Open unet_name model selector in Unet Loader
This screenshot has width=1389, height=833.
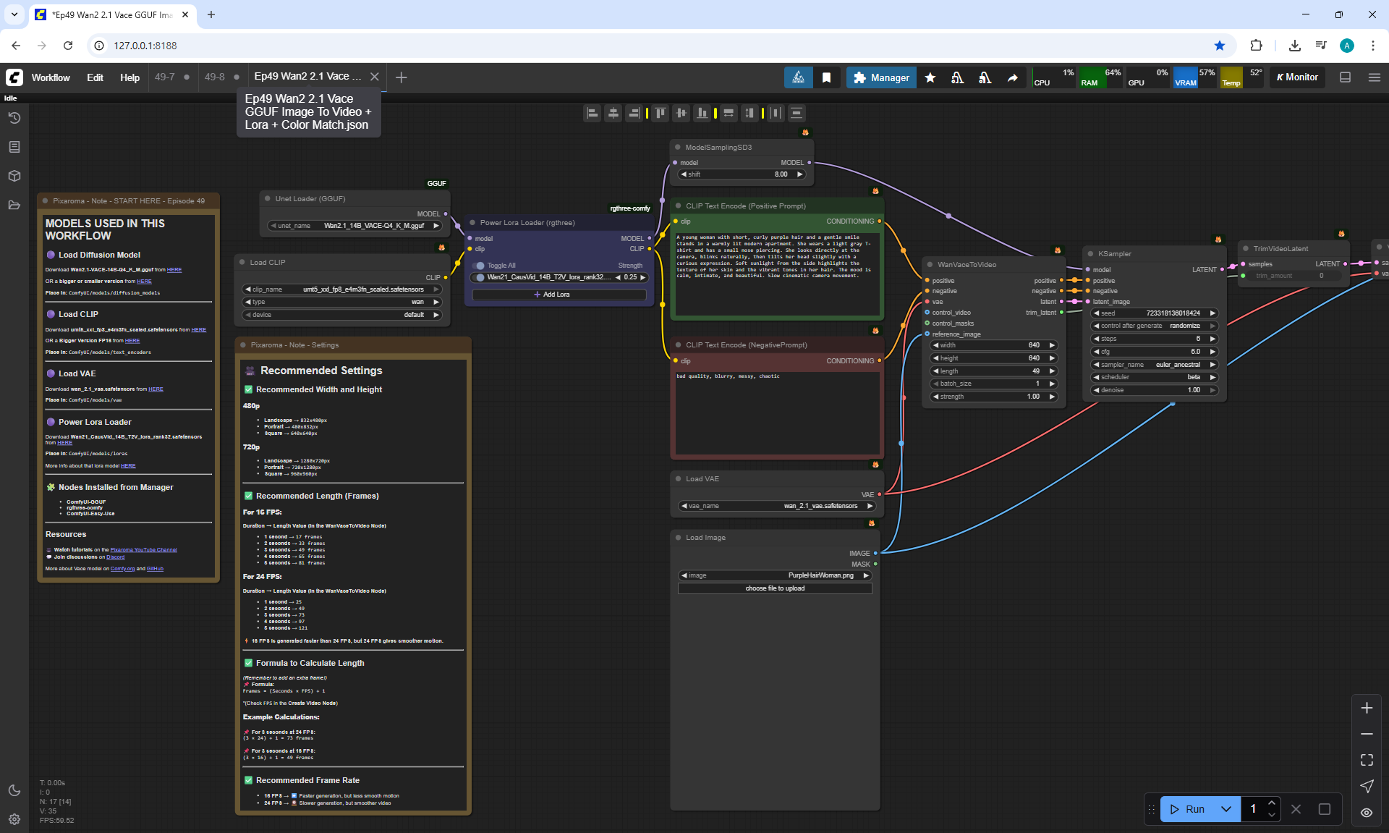tap(354, 226)
